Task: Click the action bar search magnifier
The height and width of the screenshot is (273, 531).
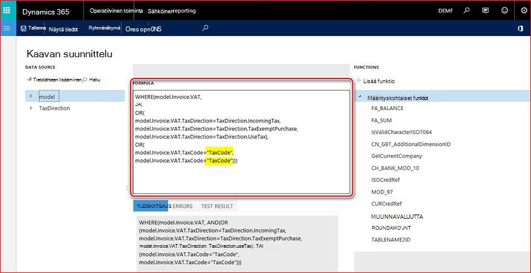Action: [x=205, y=28]
